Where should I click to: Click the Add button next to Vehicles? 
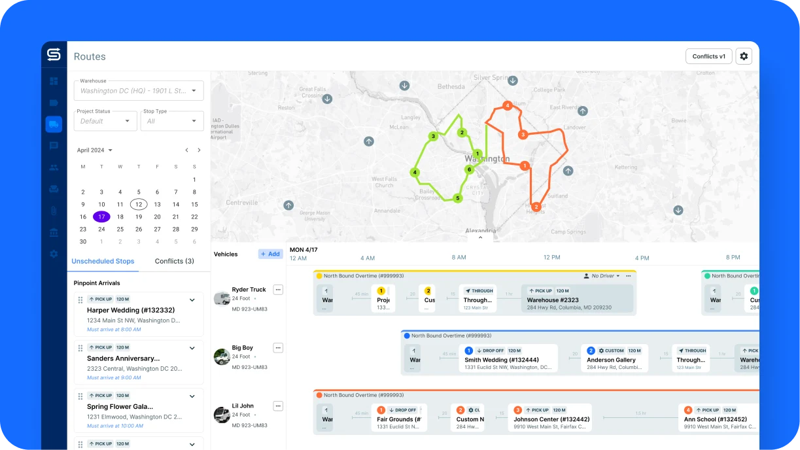[x=270, y=254]
